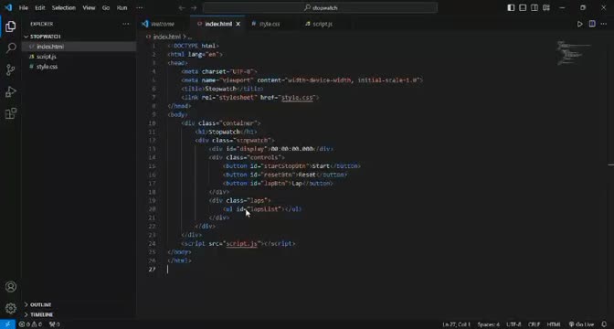Open remote window indicator in status bar
Viewport: 614px width, 329px height.
(7, 324)
